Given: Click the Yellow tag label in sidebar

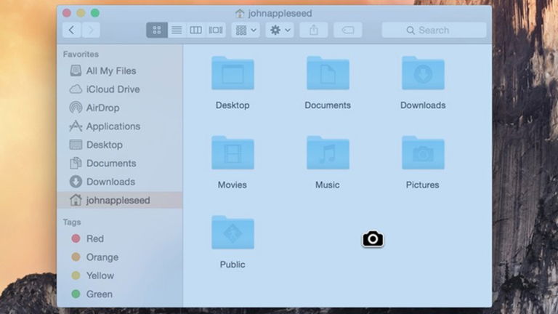Looking at the screenshot, I should [x=100, y=275].
